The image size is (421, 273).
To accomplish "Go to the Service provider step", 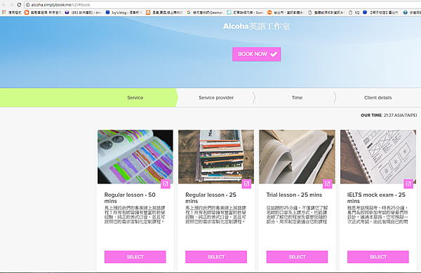I will pos(216,97).
